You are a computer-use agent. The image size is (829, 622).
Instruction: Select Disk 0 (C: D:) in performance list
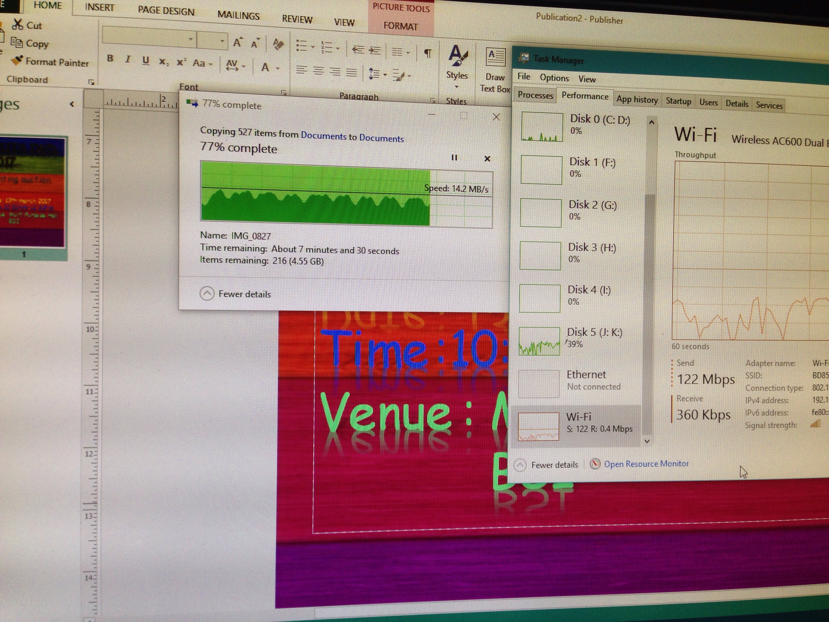coord(579,127)
